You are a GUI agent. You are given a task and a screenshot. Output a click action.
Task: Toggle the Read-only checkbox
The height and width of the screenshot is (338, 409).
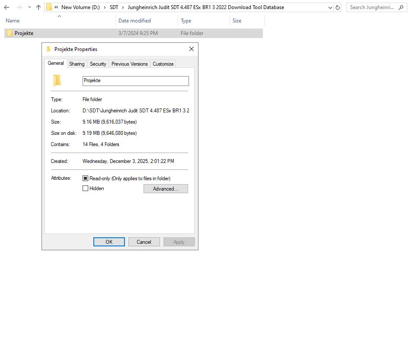85,179
